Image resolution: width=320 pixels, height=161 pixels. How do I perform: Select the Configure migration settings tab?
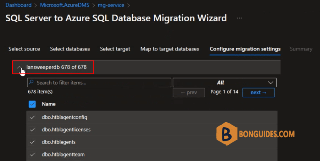pos(245,49)
